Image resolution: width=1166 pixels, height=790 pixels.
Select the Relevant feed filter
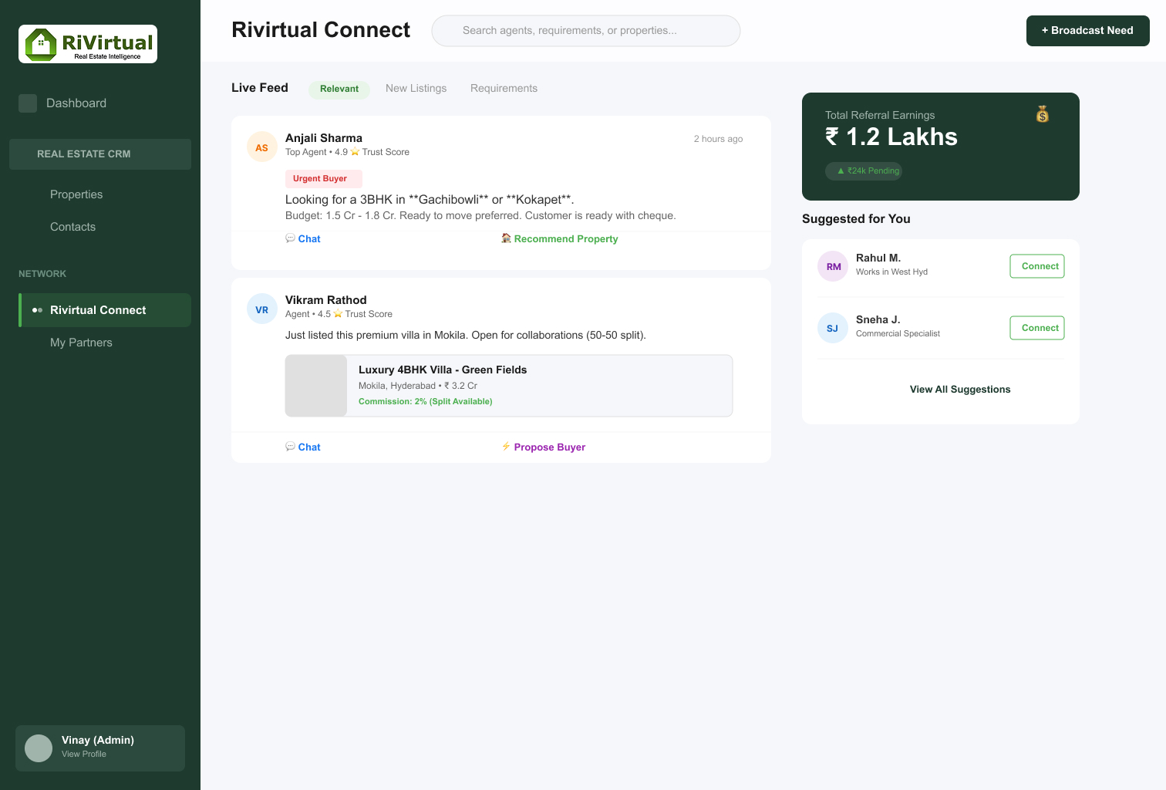tap(339, 89)
